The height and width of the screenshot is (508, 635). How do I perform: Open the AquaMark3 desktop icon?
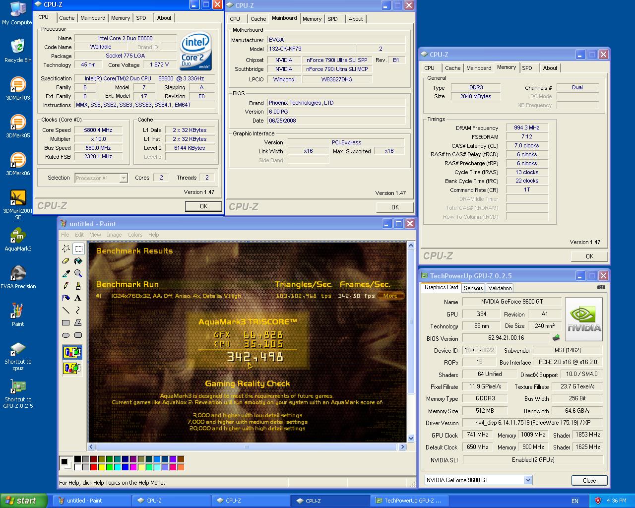pos(18,239)
